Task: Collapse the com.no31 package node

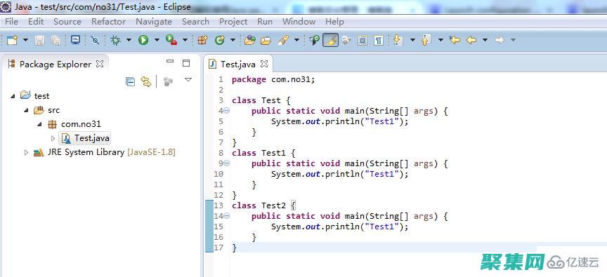Action: pos(39,124)
